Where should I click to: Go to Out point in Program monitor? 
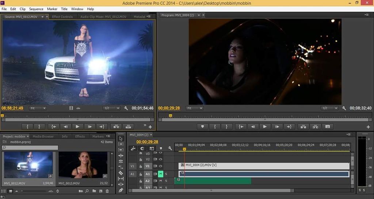click(x=289, y=127)
